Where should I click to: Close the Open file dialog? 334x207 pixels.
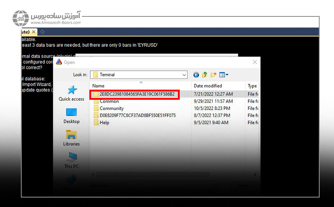(254, 62)
